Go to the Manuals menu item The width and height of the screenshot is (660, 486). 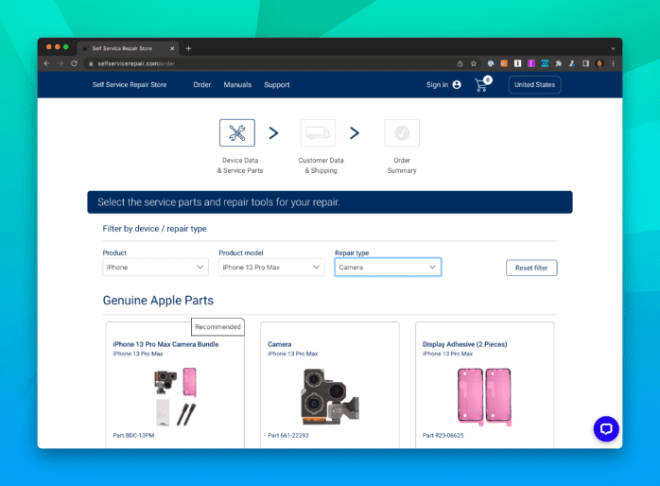pos(237,85)
